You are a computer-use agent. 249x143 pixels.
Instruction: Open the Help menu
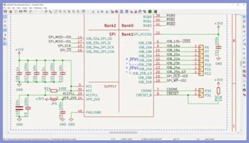coord(45,8)
